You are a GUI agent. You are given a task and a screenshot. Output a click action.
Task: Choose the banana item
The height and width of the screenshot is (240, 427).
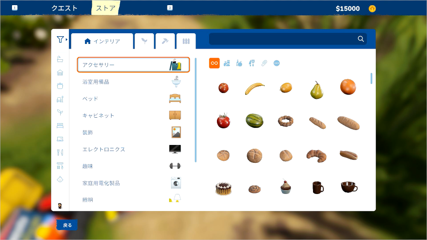click(254, 89)
